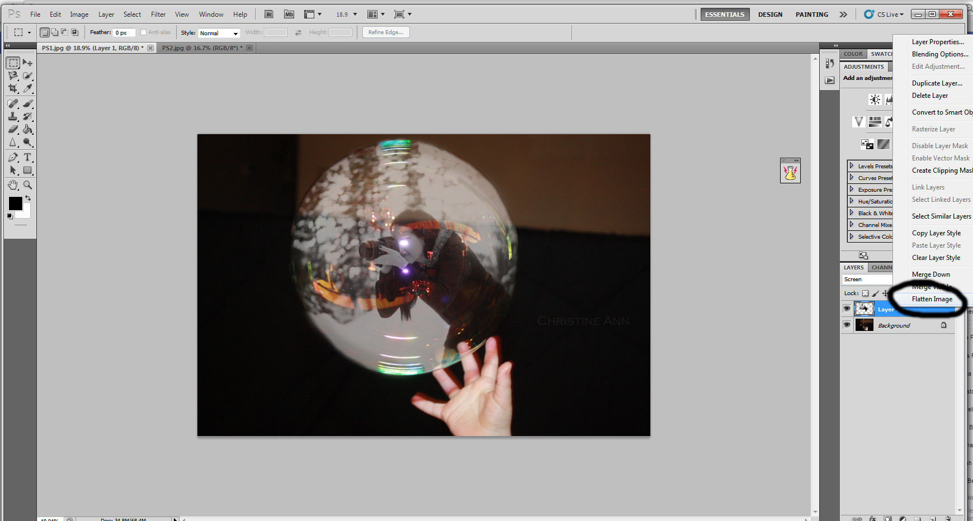Open the Actions panel play icon
Viewport: 973px width, 521px height.
click(x=830, y=80)
